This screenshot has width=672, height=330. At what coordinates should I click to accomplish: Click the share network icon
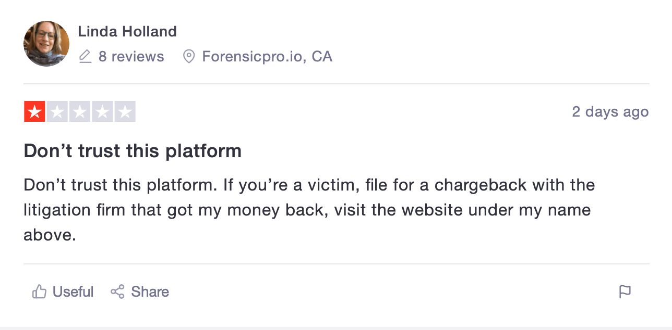117,291
